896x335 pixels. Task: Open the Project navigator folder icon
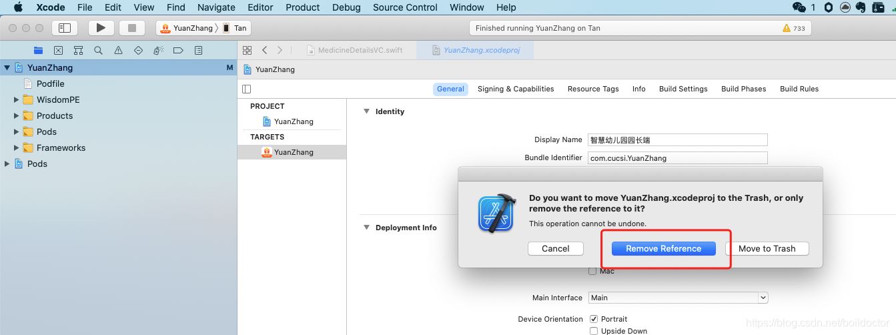coord(38,51)
